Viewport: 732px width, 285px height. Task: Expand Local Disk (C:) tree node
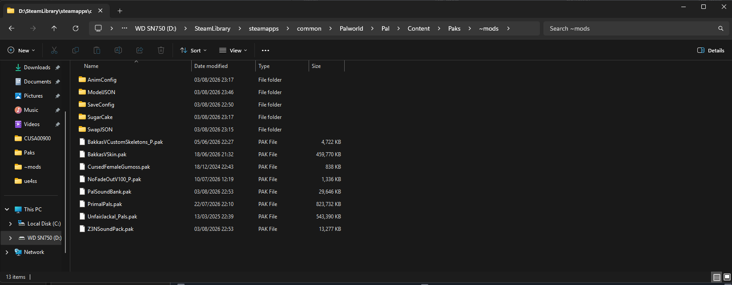pos(10,224)
